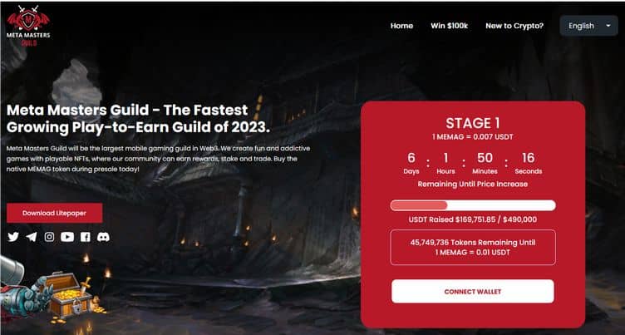
Task: Click the STAGE 1 heading
Action: tap(473, 123)
